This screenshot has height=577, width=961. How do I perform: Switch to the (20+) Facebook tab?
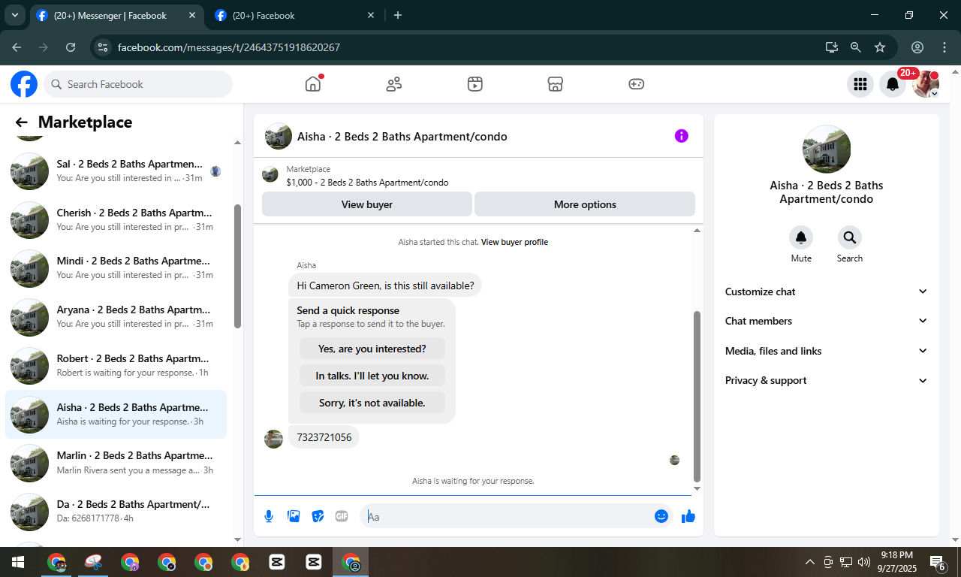[294, 15]
